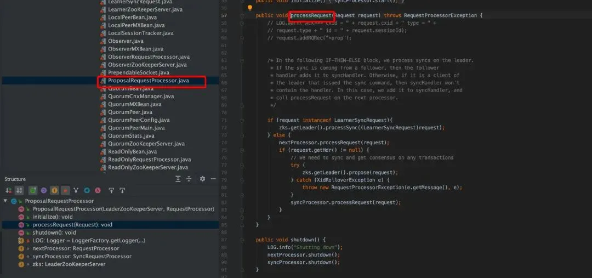This screenshot has width=592, height=278.
Task: Select initialize(): void in Structure
Action: pos(53,217)
